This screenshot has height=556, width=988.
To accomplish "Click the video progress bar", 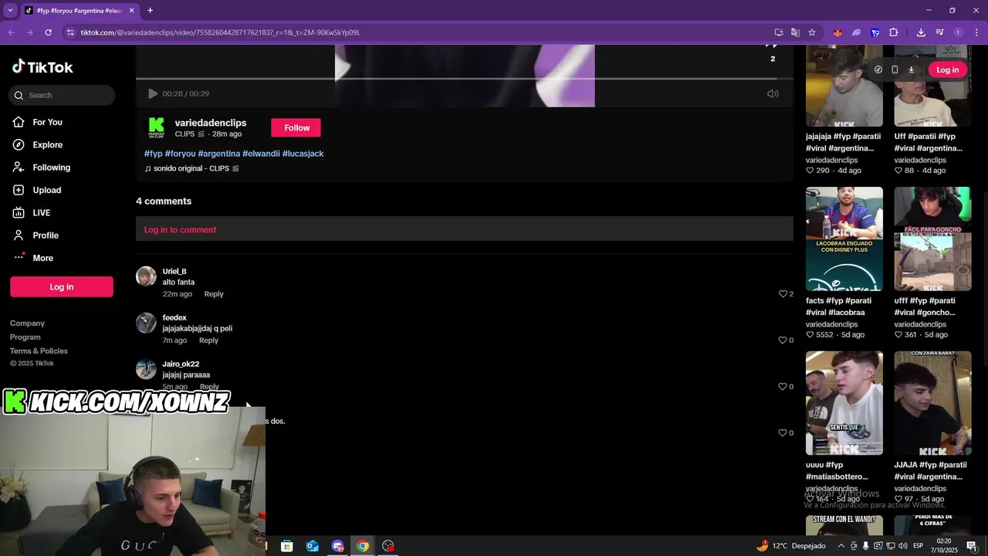I will pos(465,79).
